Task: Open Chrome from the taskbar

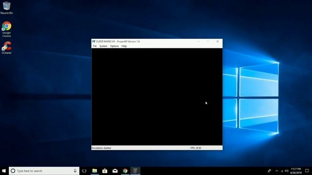Action: pyautogui.click(x=125, y=171)
